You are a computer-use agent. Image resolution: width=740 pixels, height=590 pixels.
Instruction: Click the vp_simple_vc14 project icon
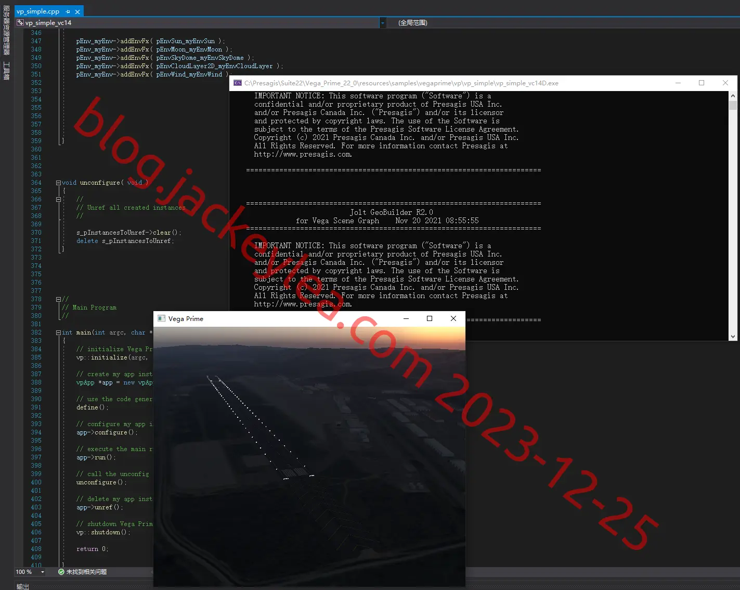click(x=20, y=22)
